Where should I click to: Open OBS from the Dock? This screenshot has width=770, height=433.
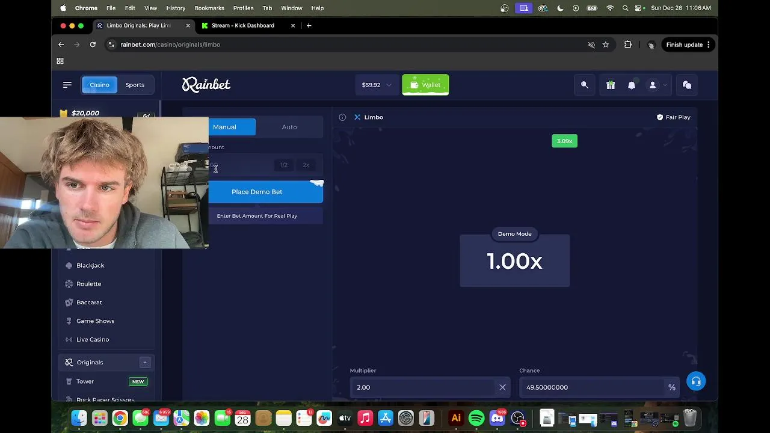(518, 417)
